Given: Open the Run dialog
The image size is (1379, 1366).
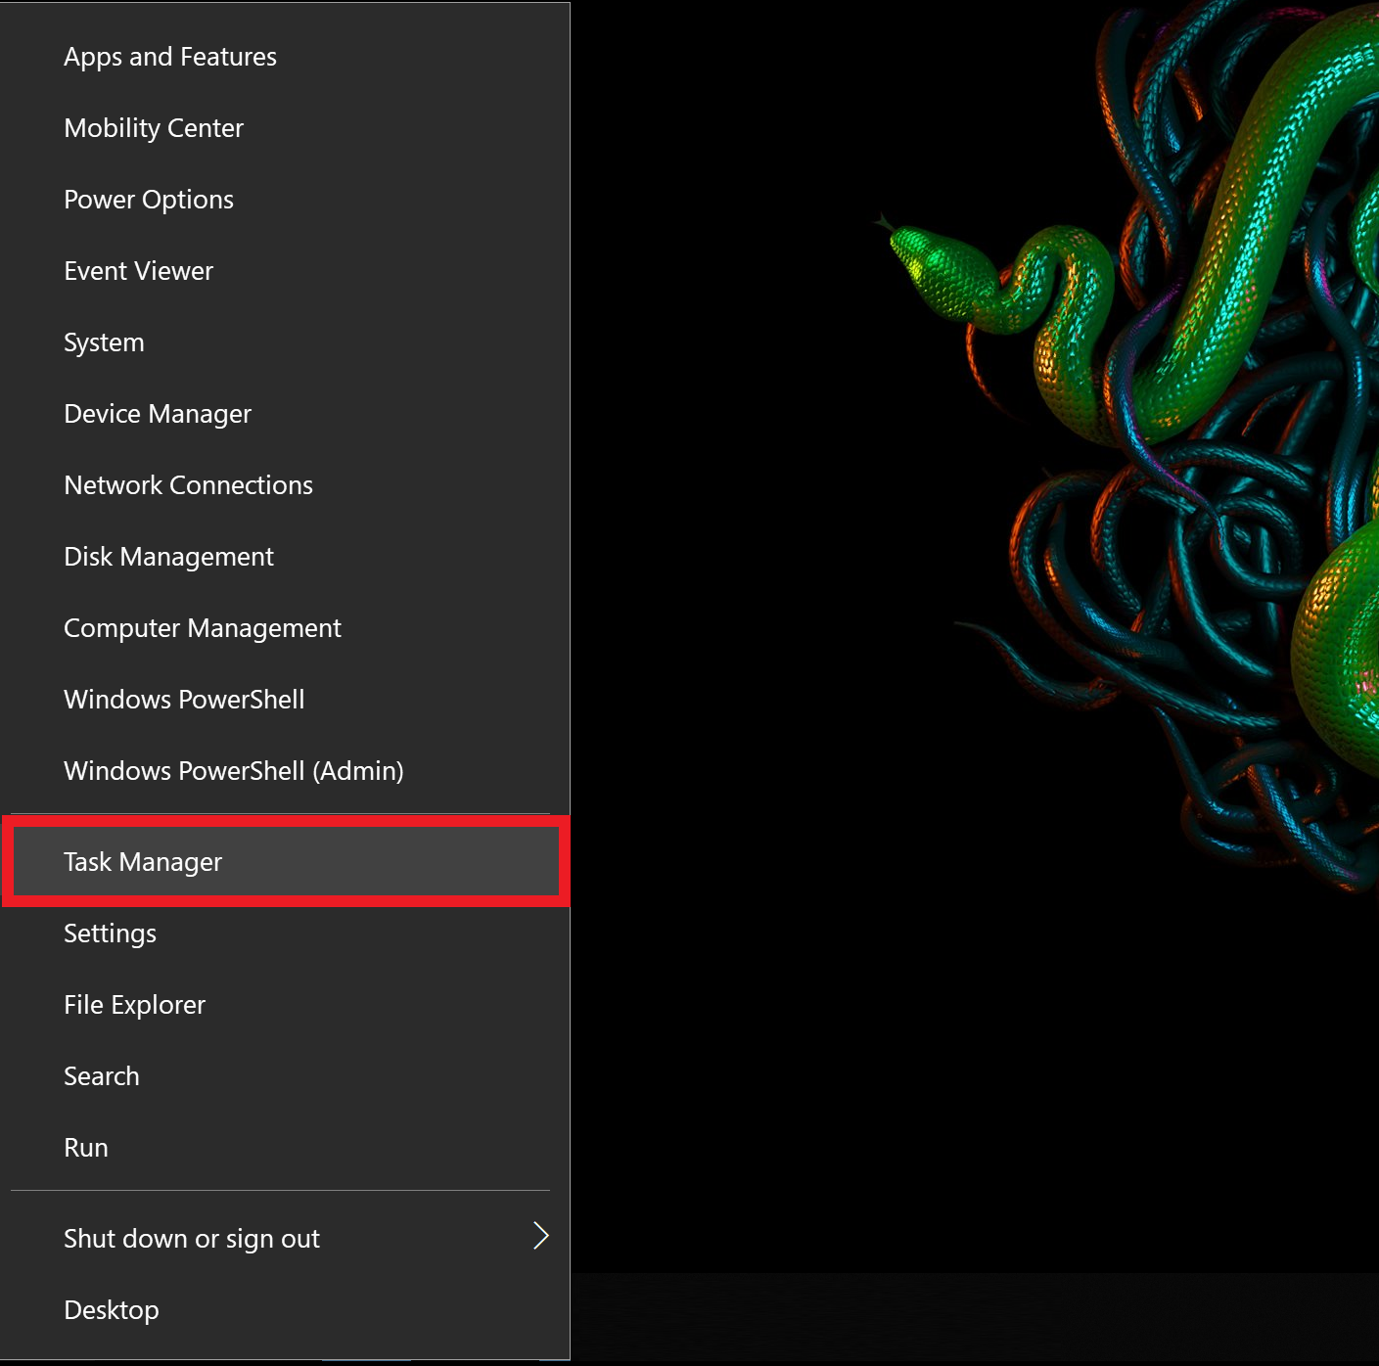Looking at the screenshot, I should coord(86,1147).
